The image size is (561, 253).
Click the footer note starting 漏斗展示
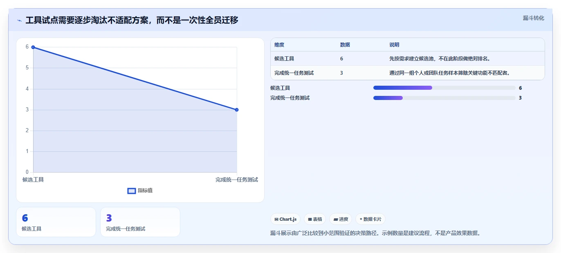click(375, 233)
